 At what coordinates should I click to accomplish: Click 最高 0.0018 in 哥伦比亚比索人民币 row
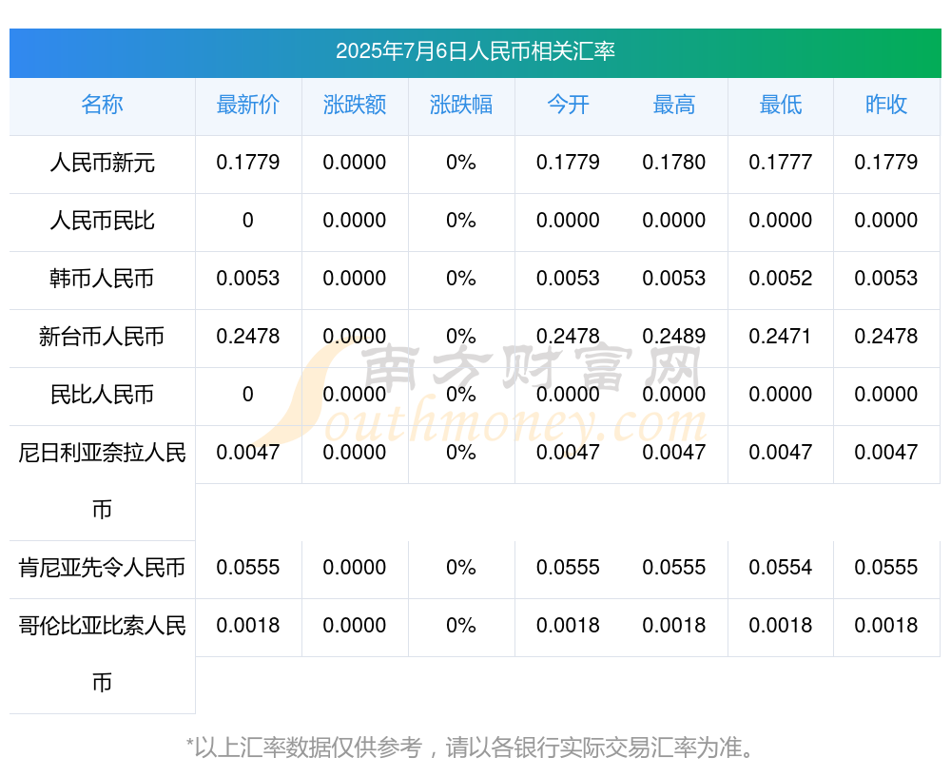(x=674, y=626)
